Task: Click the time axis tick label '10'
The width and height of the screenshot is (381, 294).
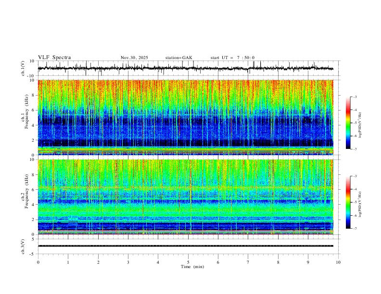Action: tap(338, 262)
